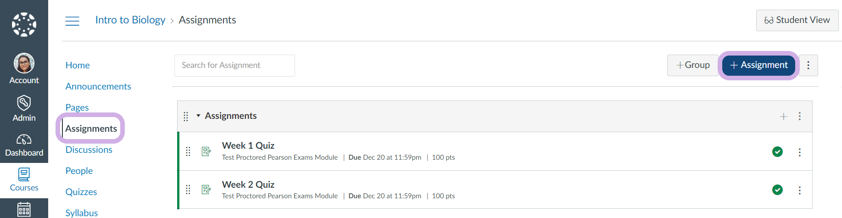The height and width of the screenshot is (218, 842).
Task: Click plus icon in Assignments group header
Action: point(784,117)
